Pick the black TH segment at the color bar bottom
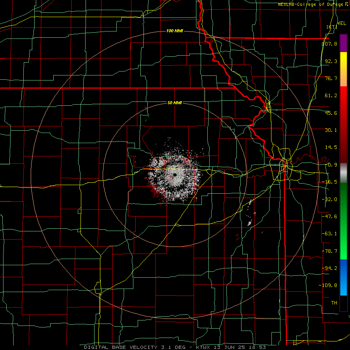This screenshot has width=350, height=350. point(343,303)
